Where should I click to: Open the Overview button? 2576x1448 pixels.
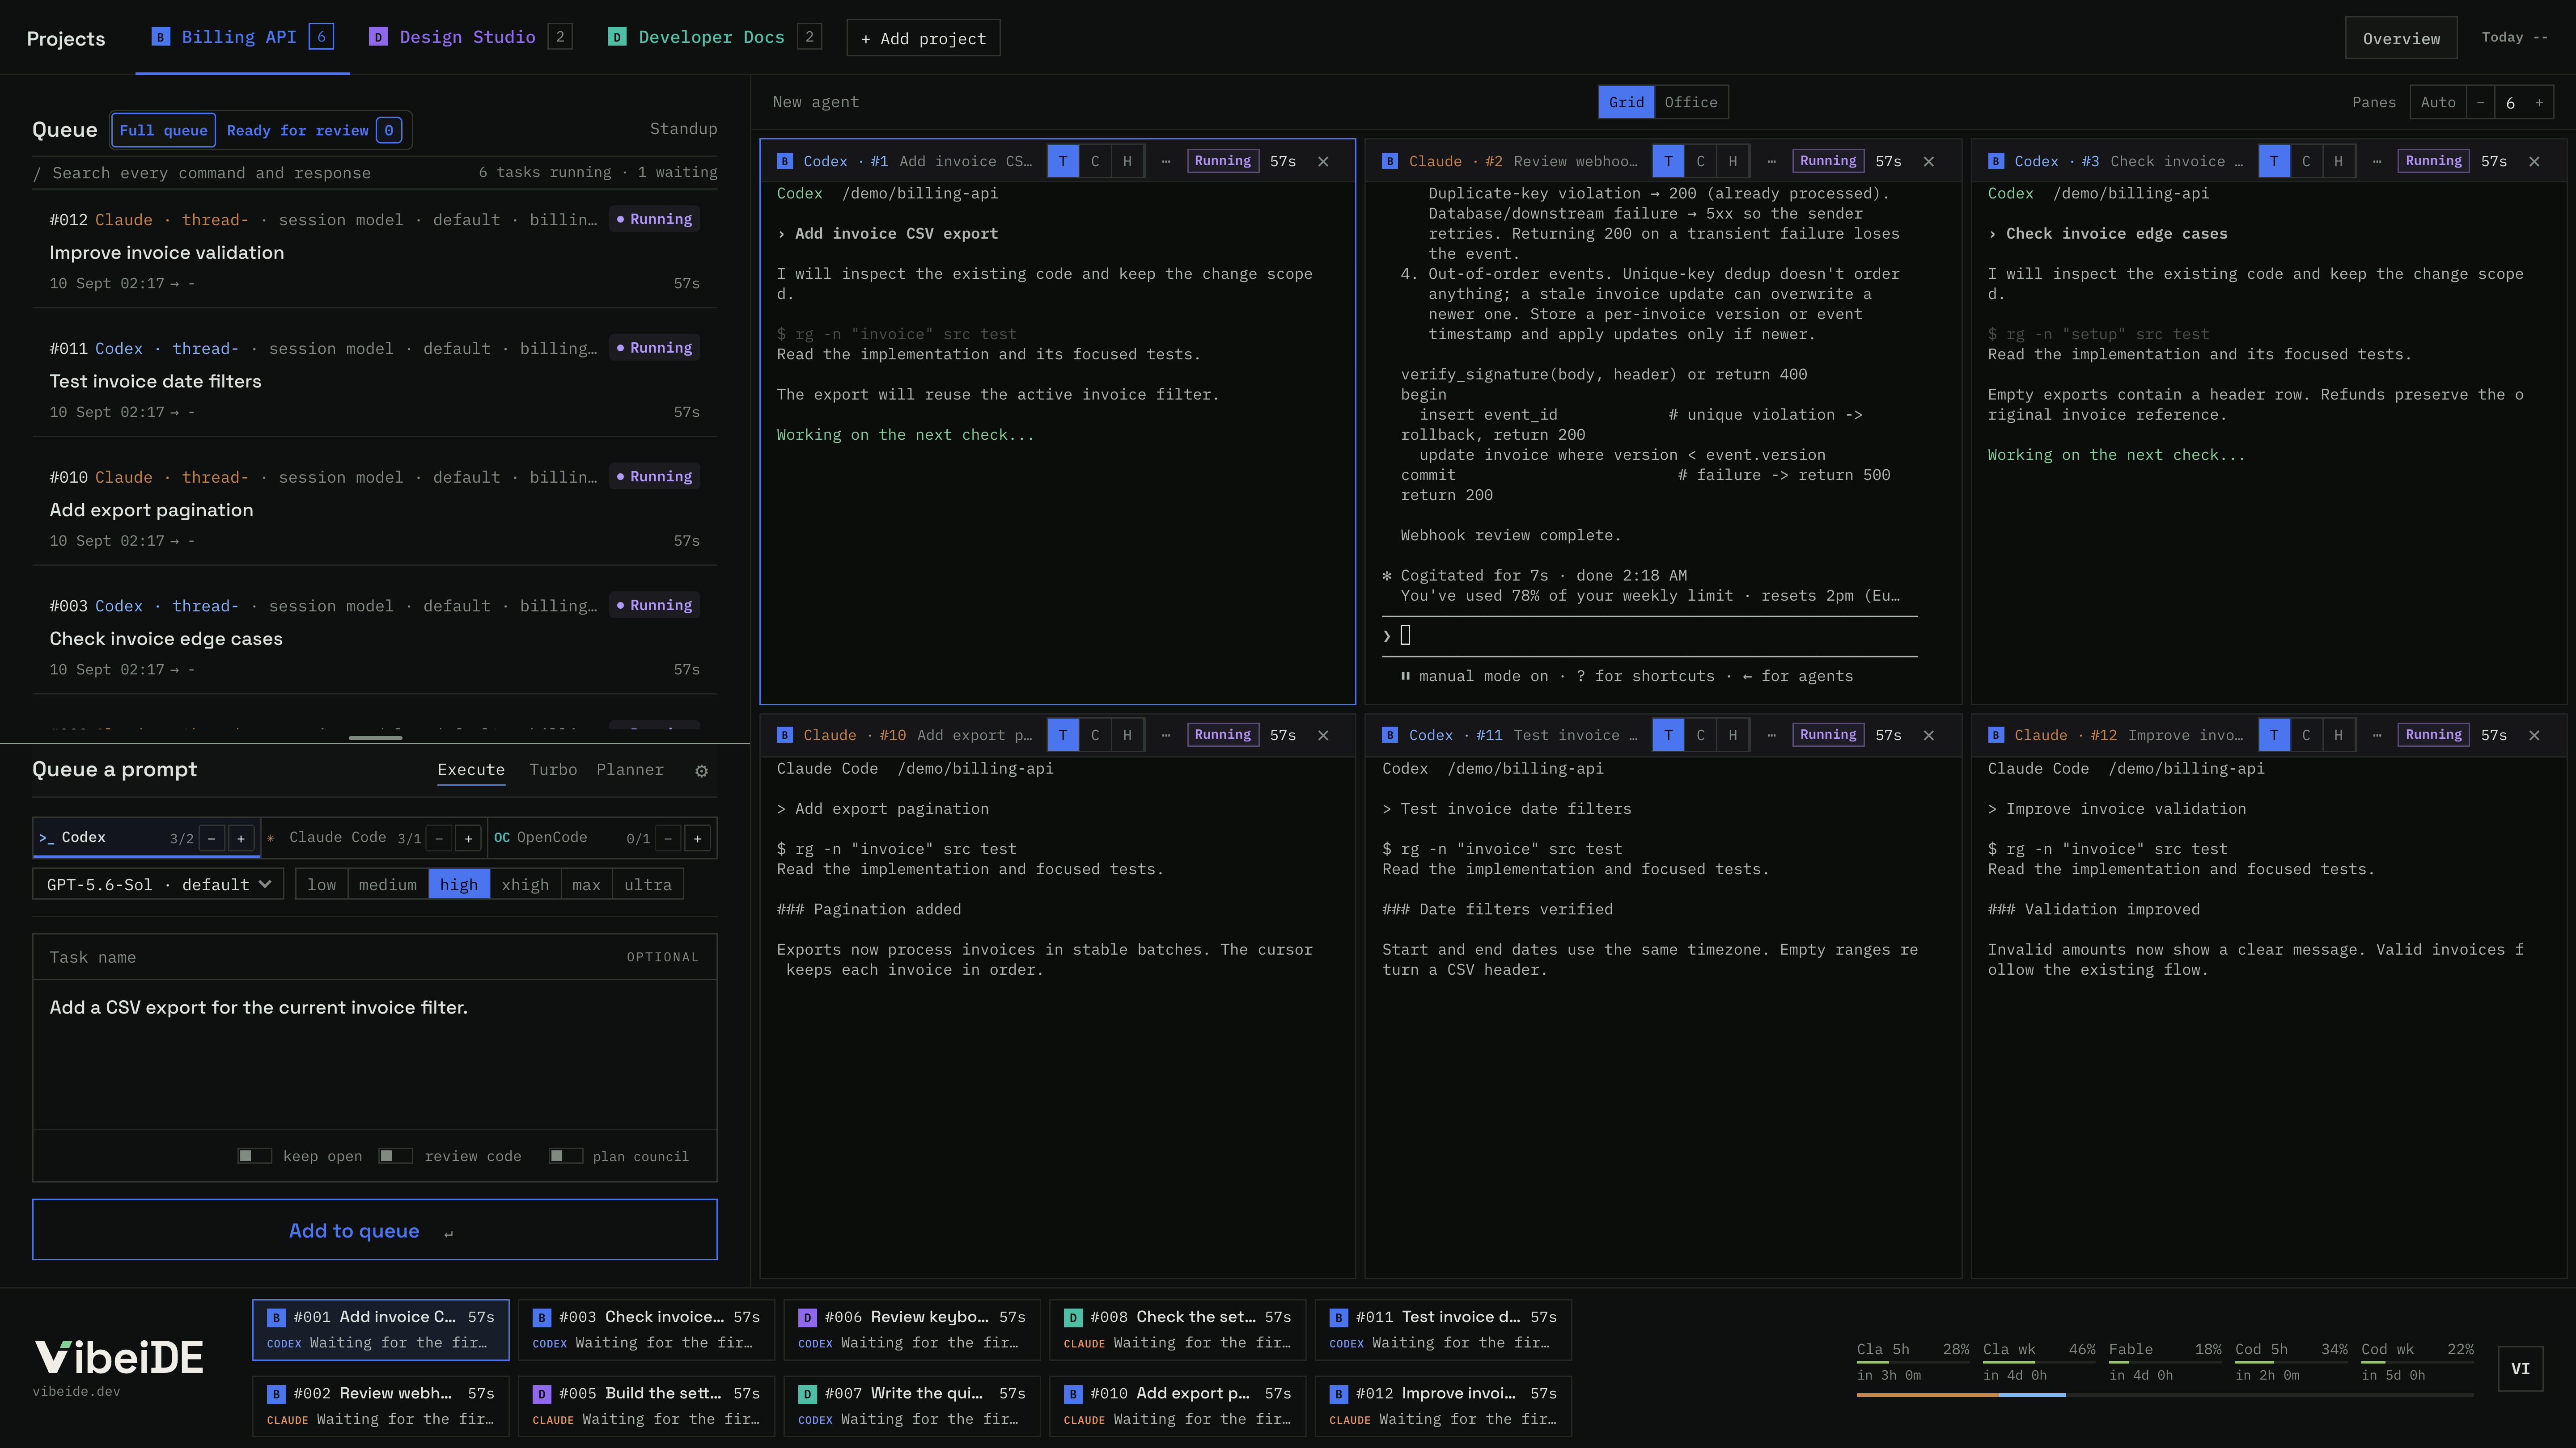coord(2401,38)
